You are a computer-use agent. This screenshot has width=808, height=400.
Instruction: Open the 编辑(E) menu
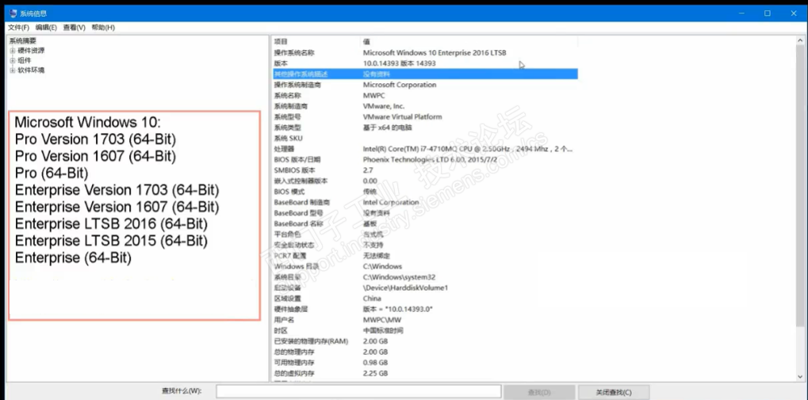pos(46,27)
